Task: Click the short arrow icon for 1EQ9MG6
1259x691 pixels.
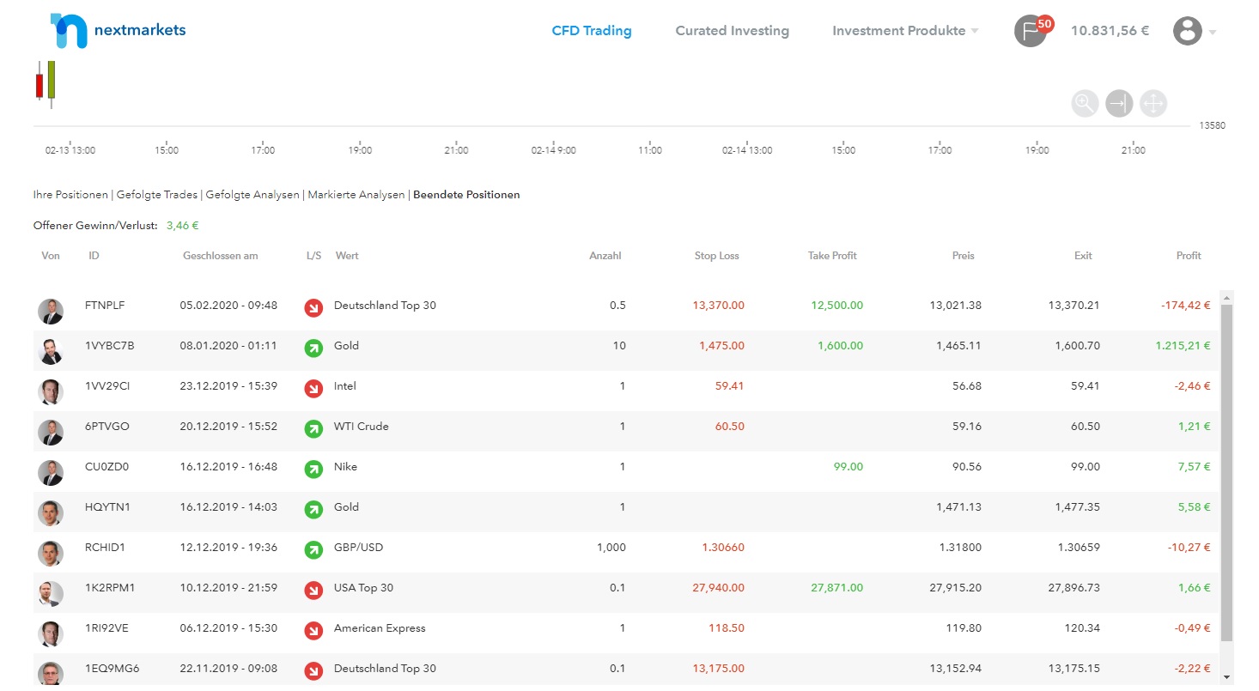Action: [313, 671]
